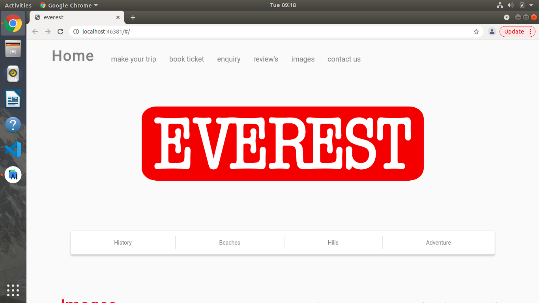Image resolution: width=539 pixels, height=303 pixels.
Task: Open the Help question mark icon
Action: [13, 124]
